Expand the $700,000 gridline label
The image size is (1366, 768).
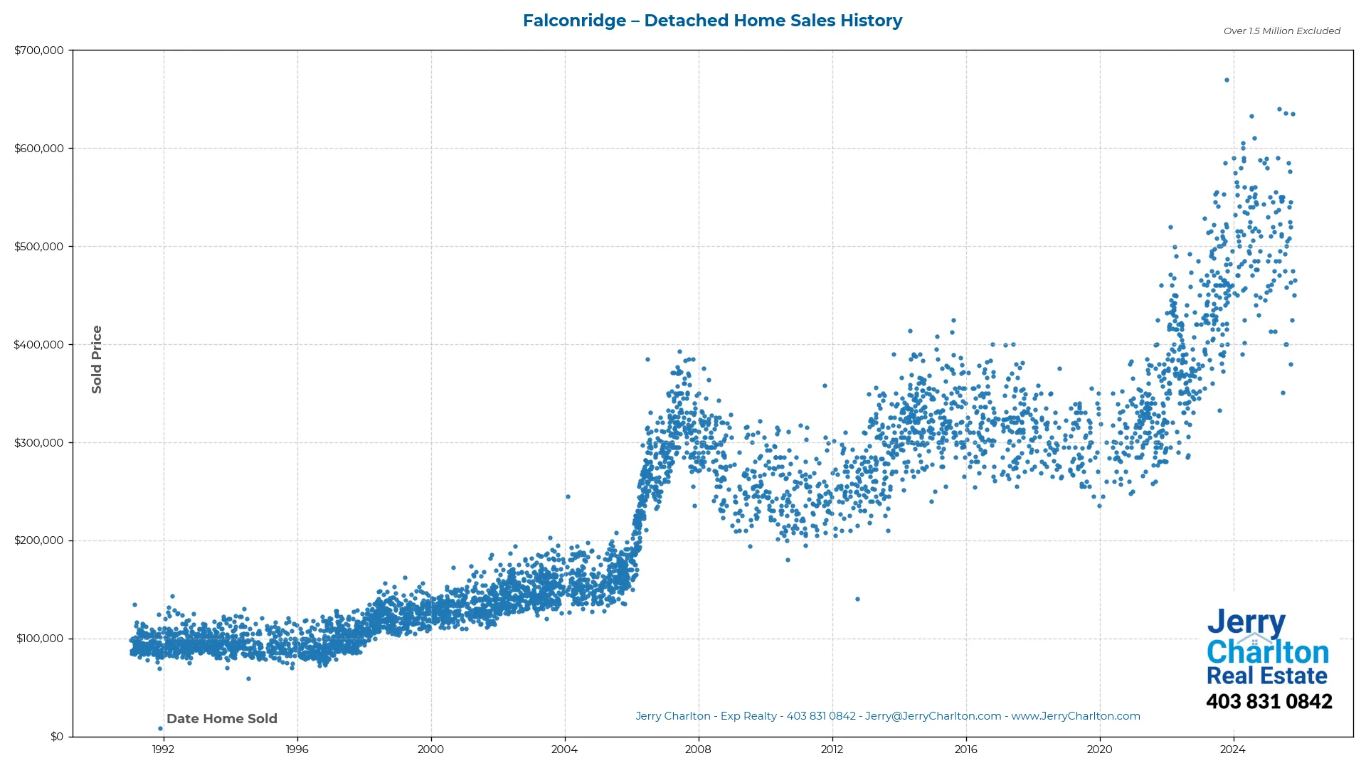click(39, 50)
